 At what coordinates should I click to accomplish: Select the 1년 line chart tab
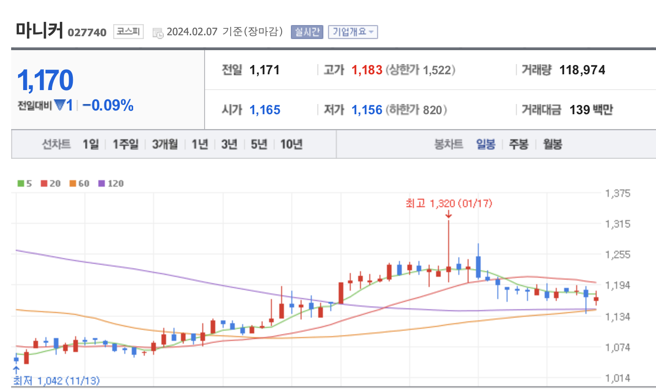[200, 144]
